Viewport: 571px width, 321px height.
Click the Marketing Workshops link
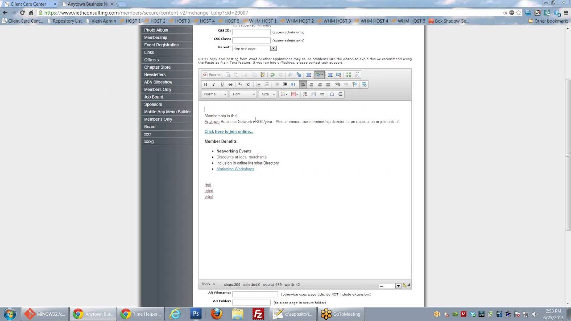[x=235, y=169]
